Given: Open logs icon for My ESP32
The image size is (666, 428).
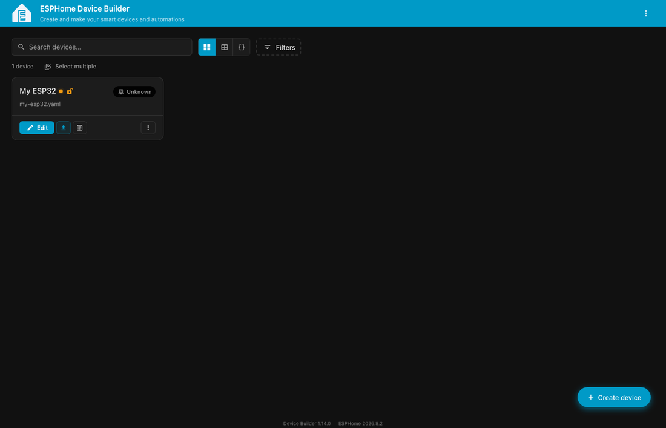Looking at the screenshot, I should [x=80, y=128].
